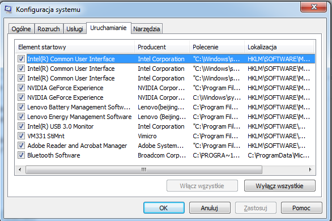Toggle checkbox for NVIDIA GeForce Experience with C:\Windows\sy command

point(21,97)
